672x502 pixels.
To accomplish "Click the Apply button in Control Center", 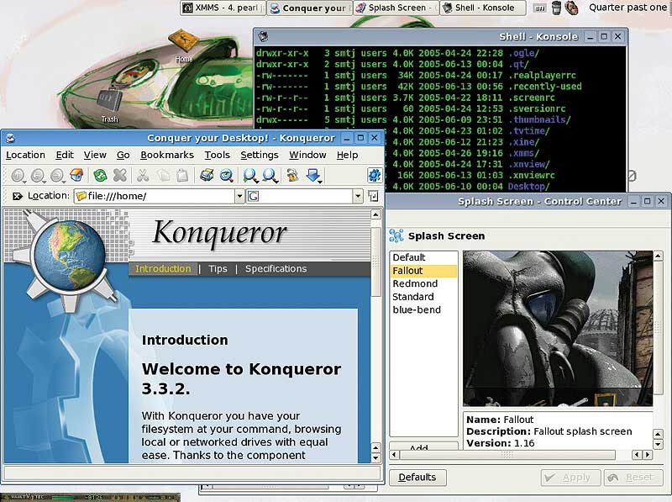I will (570, 477).
